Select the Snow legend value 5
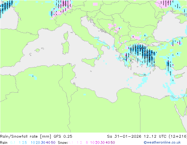 (87, 143)
